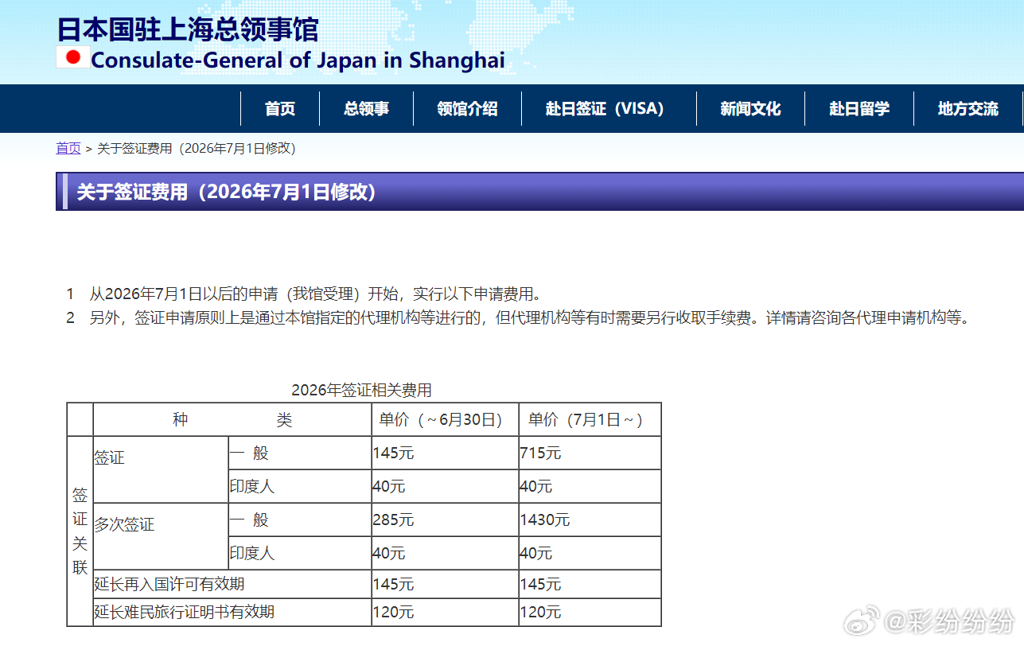Click the 1430元 price cell

[590, 520]
